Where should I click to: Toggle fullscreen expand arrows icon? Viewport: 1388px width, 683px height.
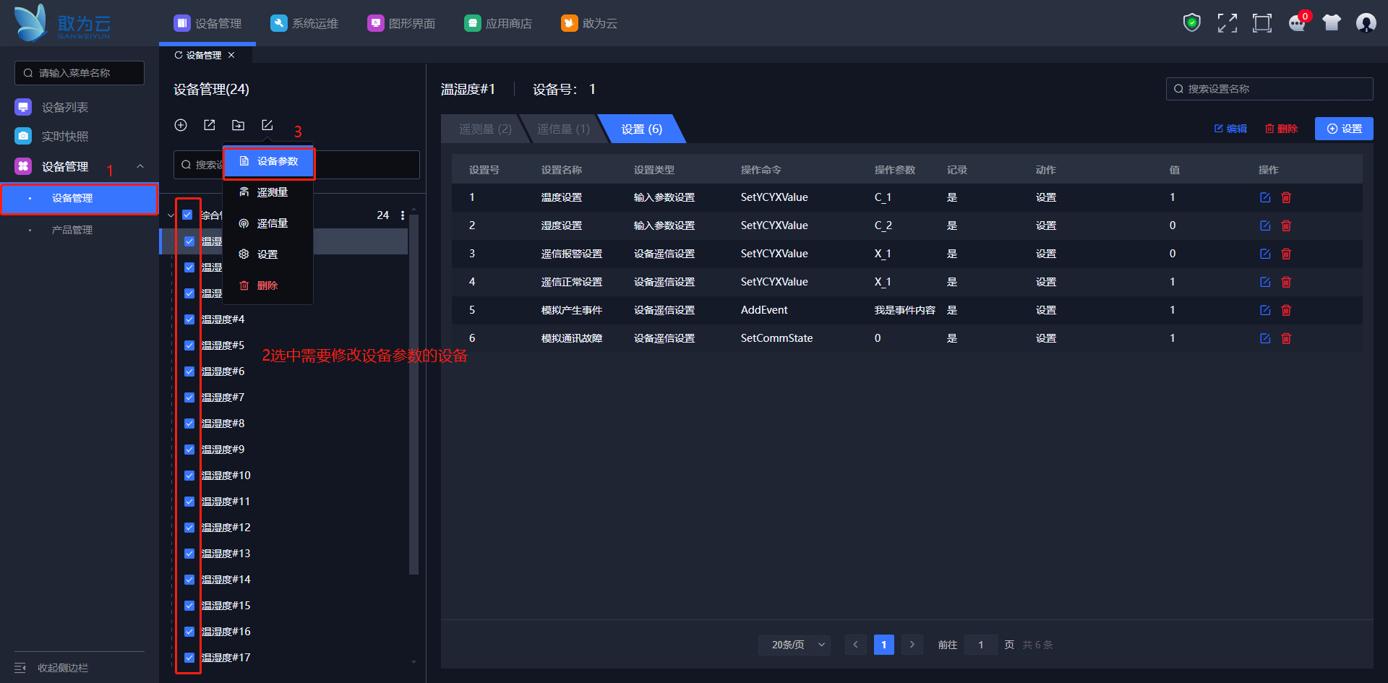1227,23
